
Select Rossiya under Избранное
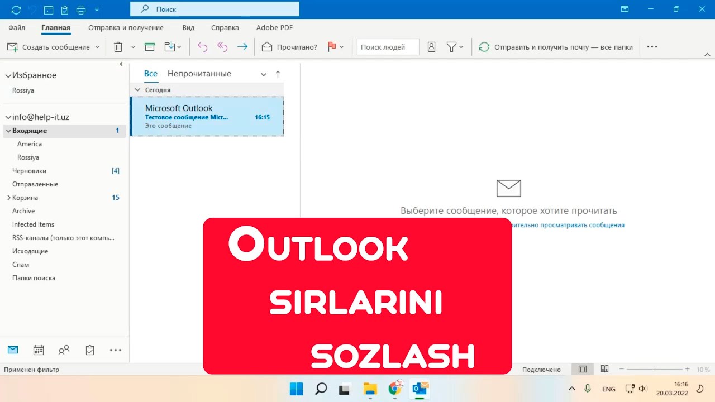[23, 90]
